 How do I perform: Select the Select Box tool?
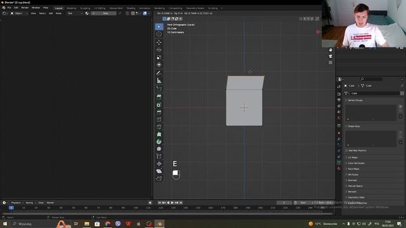coord(159,27)
